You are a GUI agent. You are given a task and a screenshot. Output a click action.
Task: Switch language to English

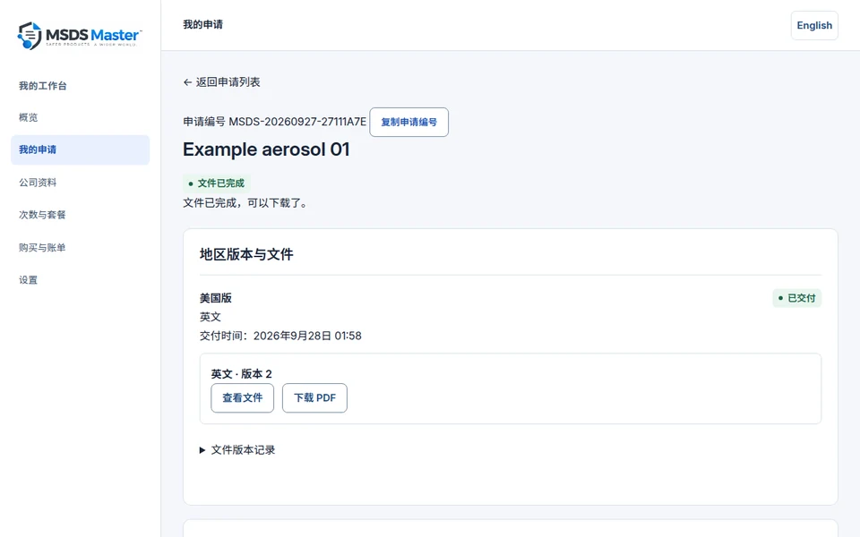coord(814,25)
